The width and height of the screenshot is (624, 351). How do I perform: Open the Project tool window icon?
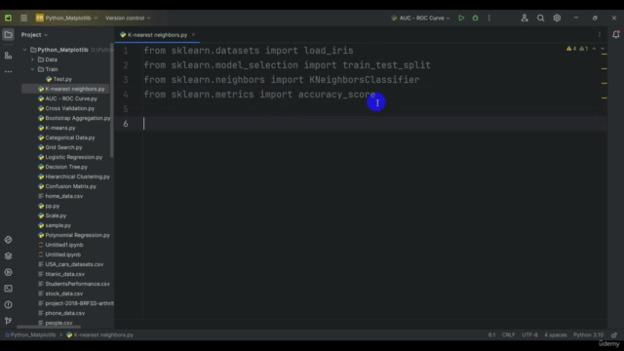tap(8, 35)
